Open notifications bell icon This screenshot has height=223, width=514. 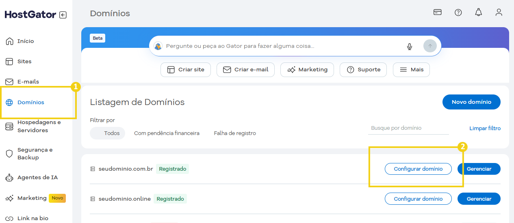coord(479,12)
